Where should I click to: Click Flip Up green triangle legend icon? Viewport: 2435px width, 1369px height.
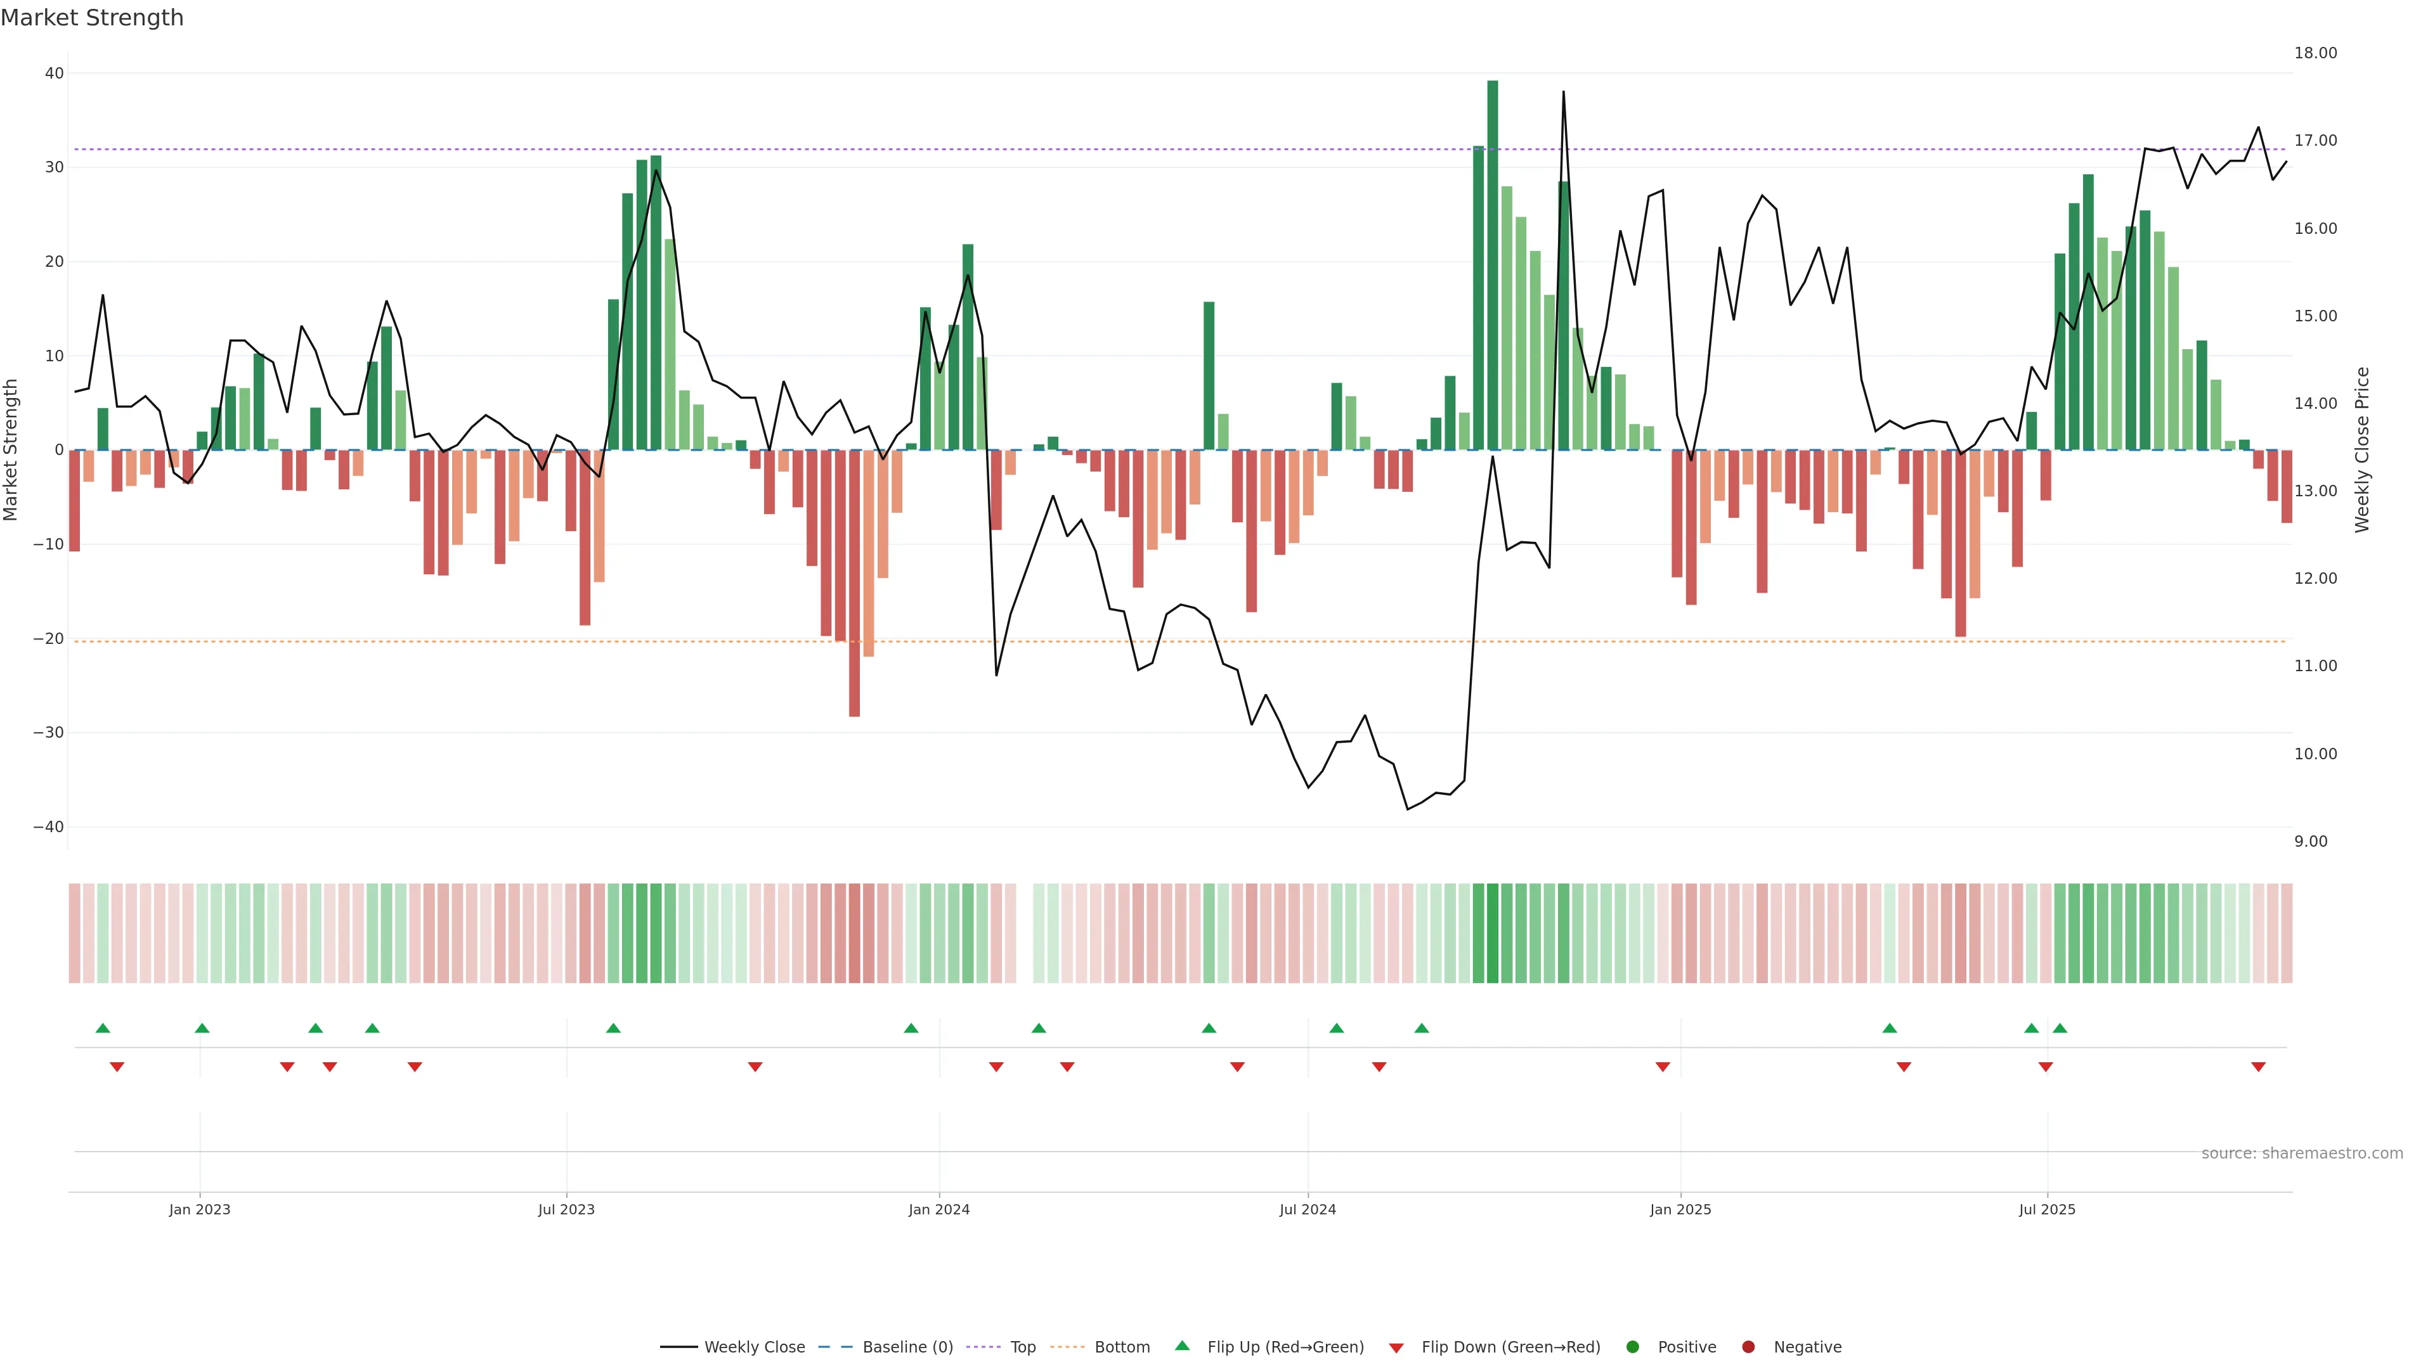(1181, 1346)
